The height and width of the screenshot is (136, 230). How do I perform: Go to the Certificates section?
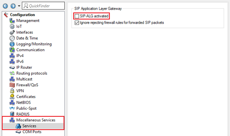click(26, 96)
